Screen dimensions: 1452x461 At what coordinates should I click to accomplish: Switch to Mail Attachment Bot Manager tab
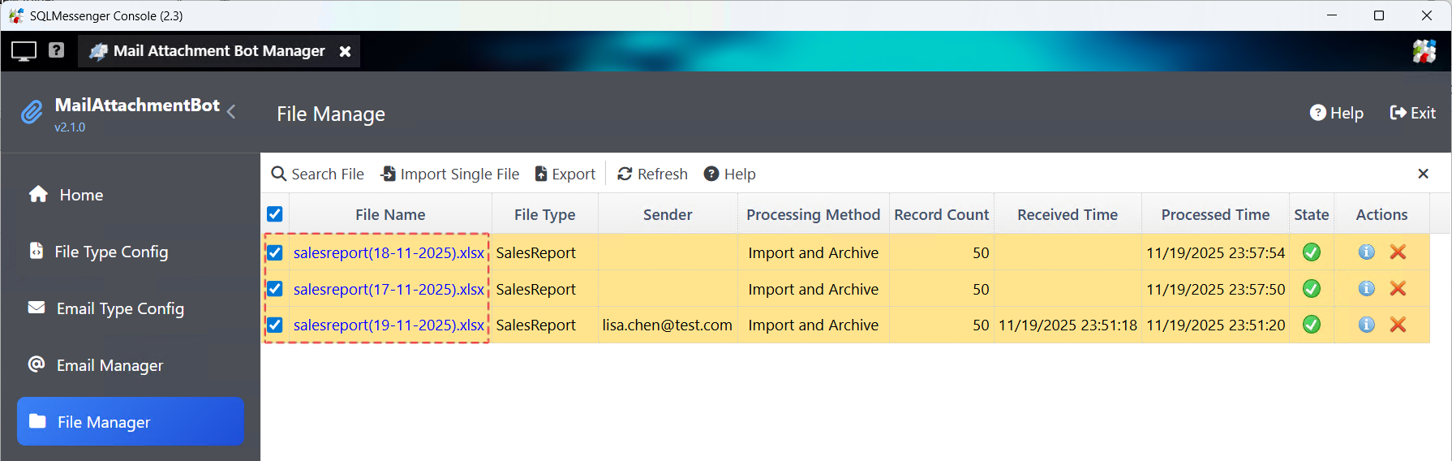click(219, 51)
